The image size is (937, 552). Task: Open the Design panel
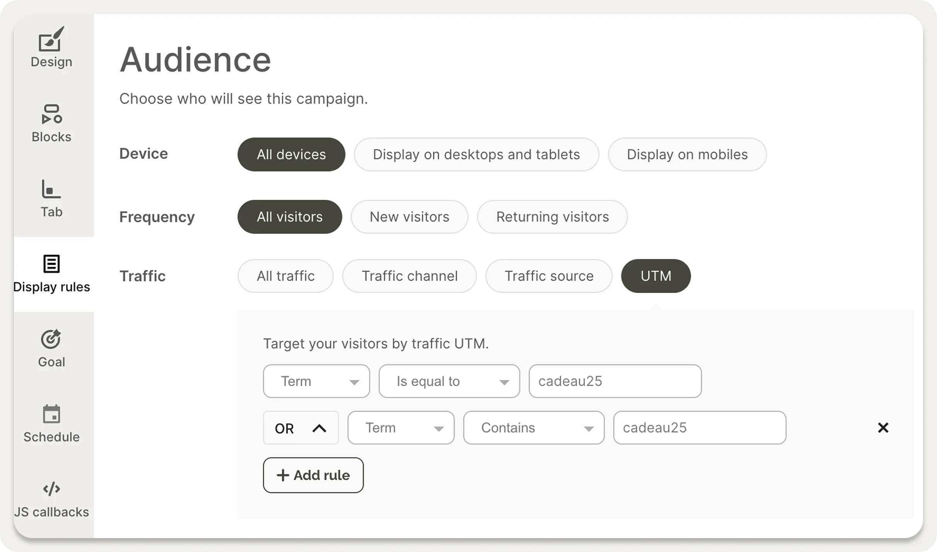pos(51,47)
